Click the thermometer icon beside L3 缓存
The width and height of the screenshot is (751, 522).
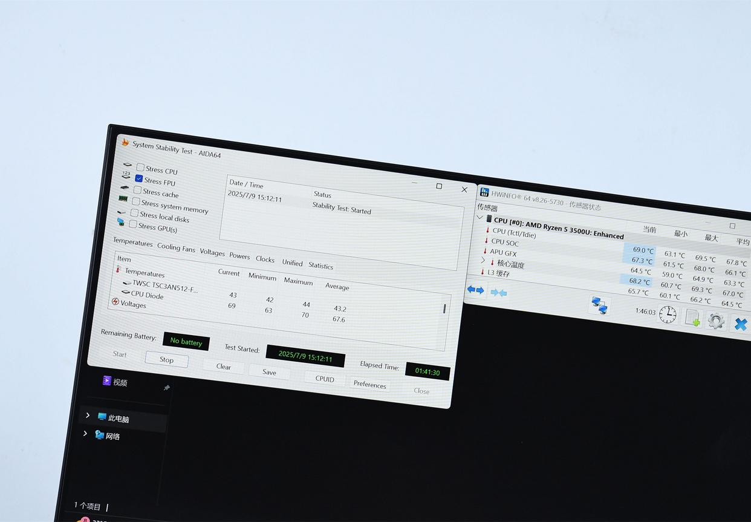click(482, 272)
